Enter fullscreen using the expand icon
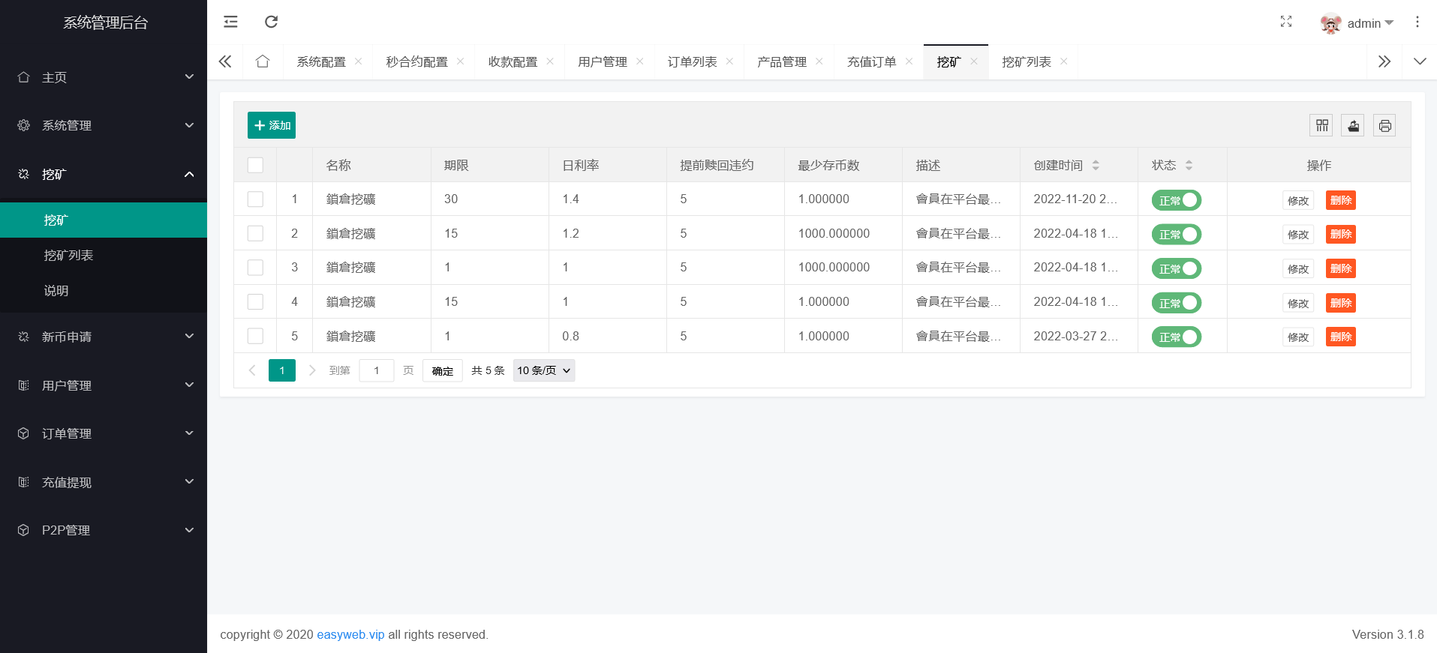This screenshot has height=653, width=1437. pyautogui.click(x=1285, y=22)
